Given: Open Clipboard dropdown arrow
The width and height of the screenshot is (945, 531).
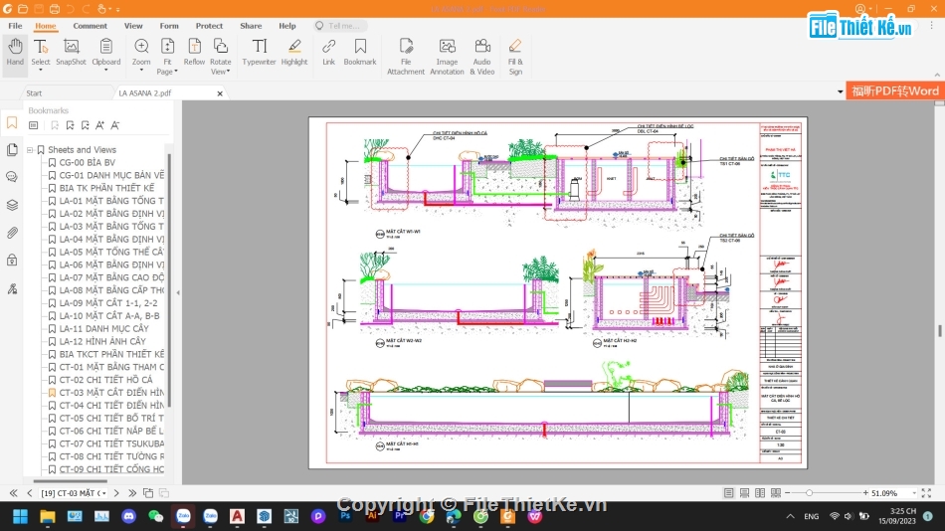Looking at the screenshot, I should coord(106,71).
